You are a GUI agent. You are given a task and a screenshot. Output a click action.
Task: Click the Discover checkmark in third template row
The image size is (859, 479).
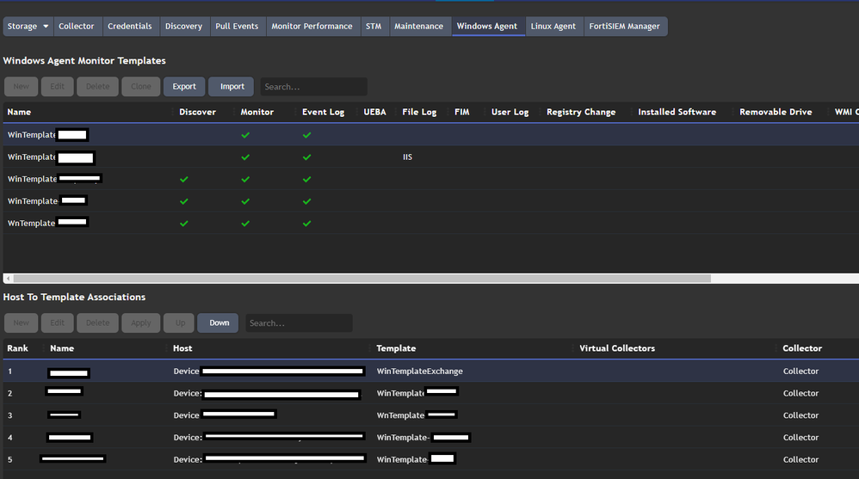(x=183, y=180)
